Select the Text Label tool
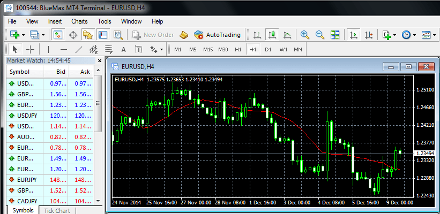This screenshot has height=214, width=440. [x=138, y=50]
